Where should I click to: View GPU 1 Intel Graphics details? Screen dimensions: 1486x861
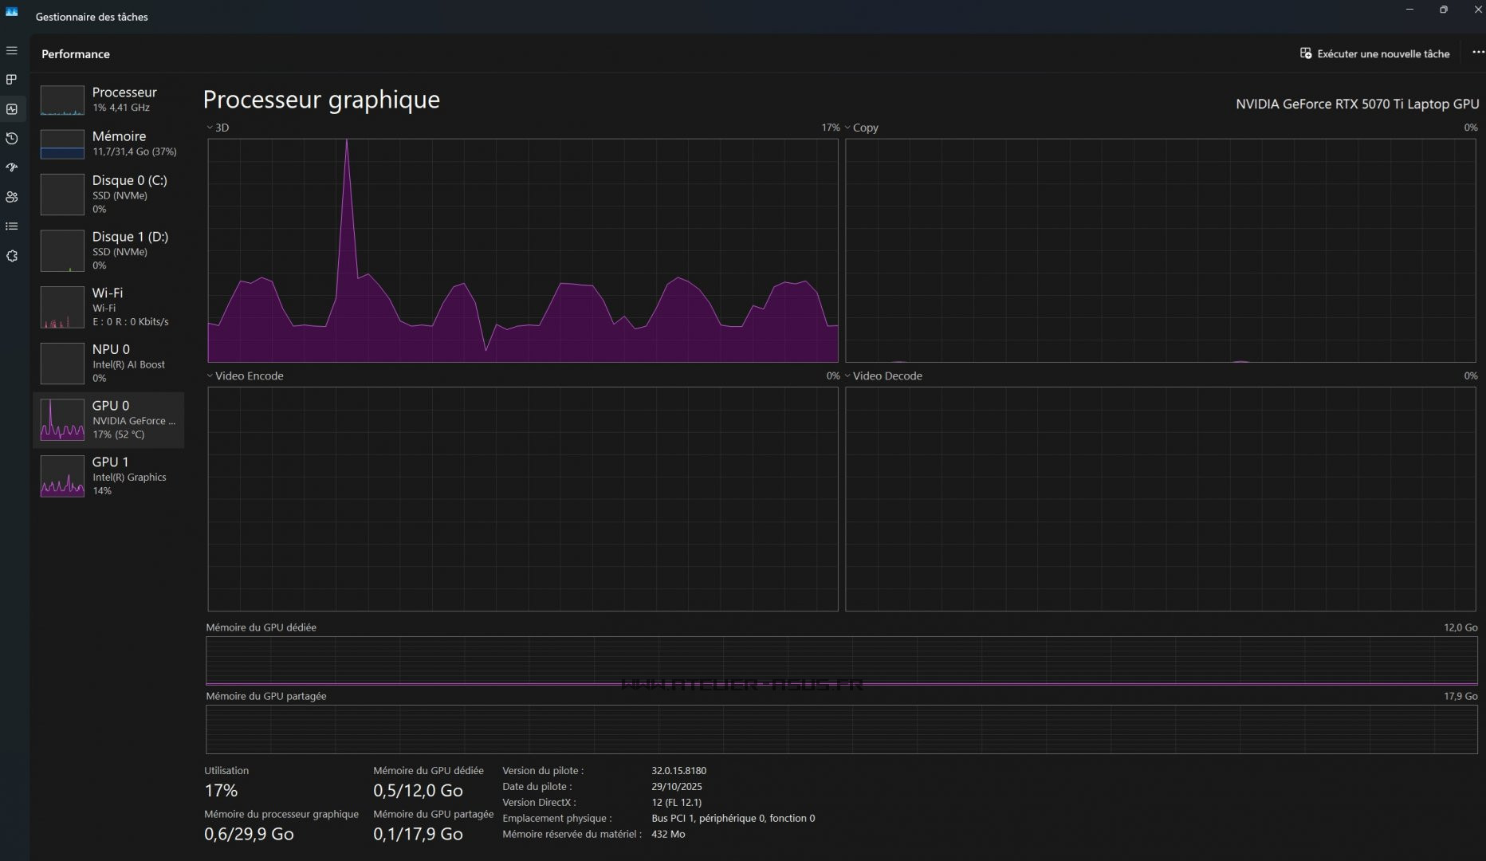108,476
